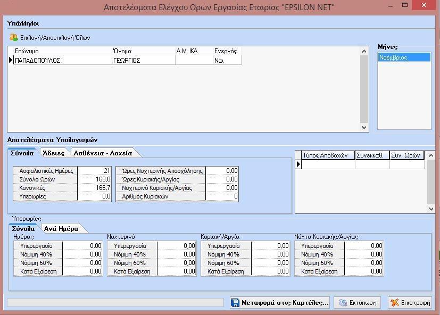Click the Επιστροφή button
The width and height of the screenshot is (440, 315).
(410, 302)
